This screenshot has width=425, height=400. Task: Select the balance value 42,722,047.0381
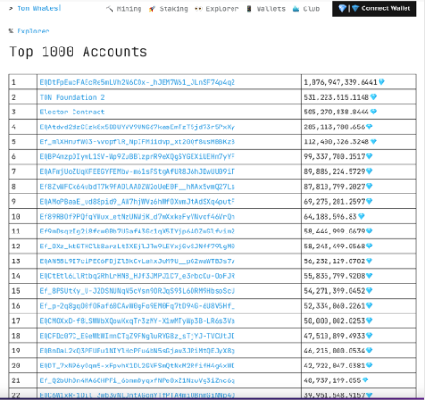[x=334, y=366]
